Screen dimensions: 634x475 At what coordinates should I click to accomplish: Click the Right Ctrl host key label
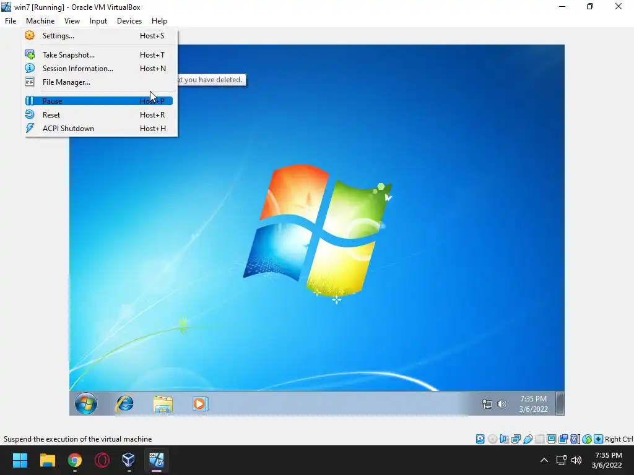tap(619, 439)
